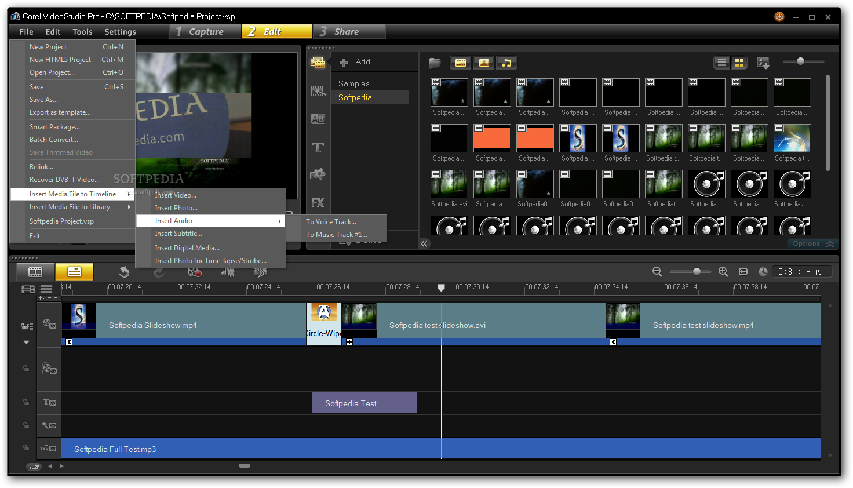
Task: Open the Graphic library icon
Action: [x=318, y=174]
